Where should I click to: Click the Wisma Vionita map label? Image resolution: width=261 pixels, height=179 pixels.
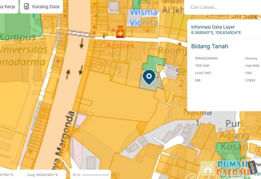[144, 18]
